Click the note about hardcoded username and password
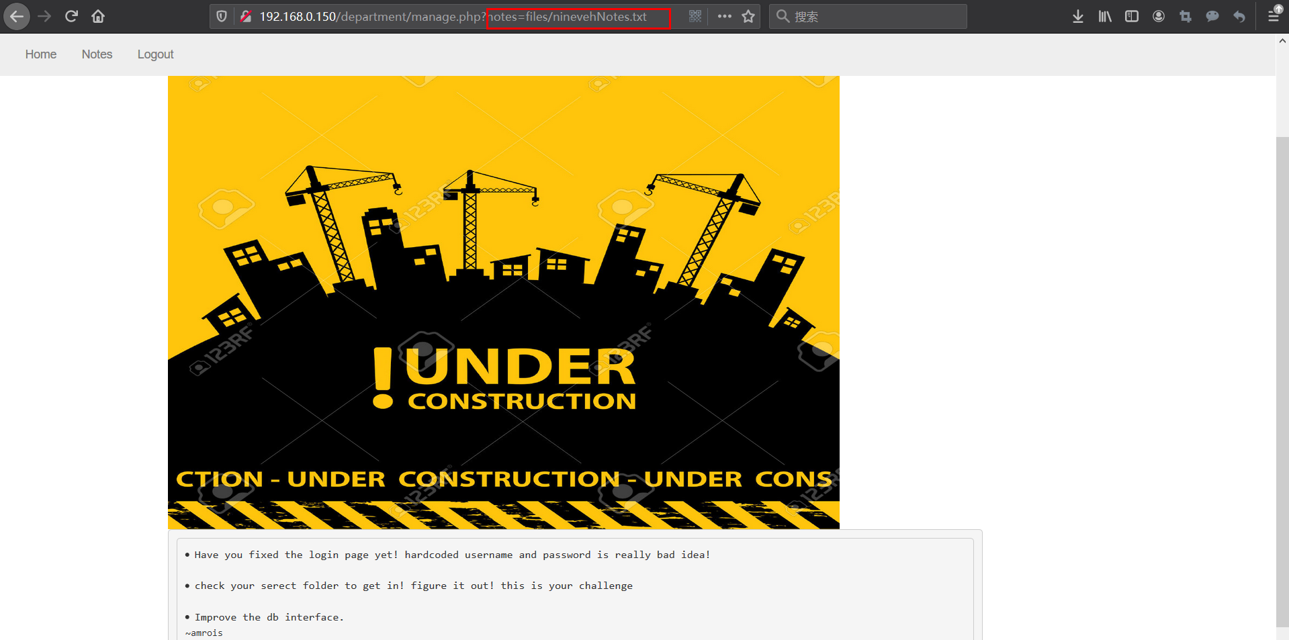1289x640 pixels. click(x=452, y=555)
